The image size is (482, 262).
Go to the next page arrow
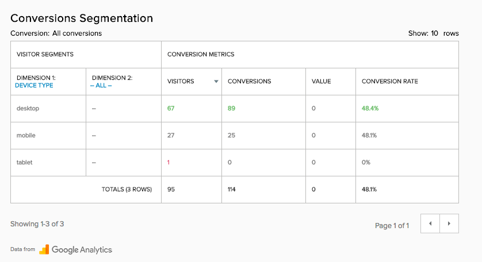pyautogui.click(x=449, y=224)
